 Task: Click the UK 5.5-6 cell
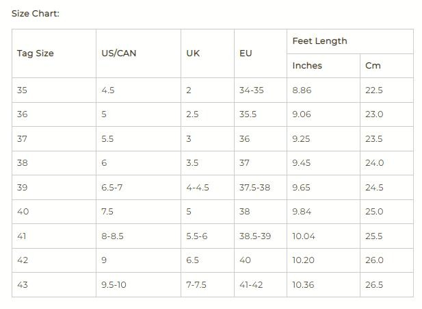pyautogui.click(x=196, y=236)
